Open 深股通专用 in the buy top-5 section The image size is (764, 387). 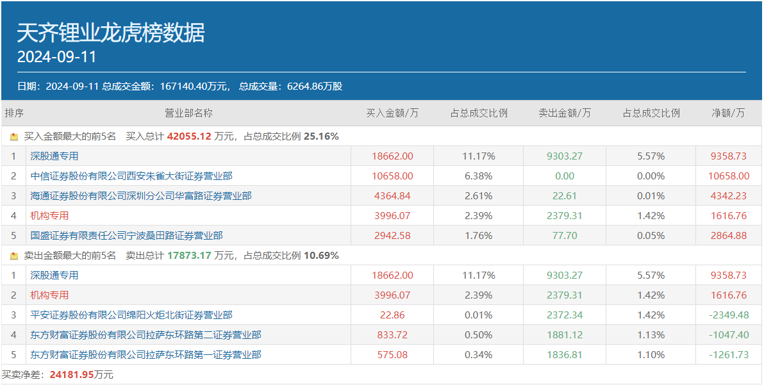coord(54,156)
